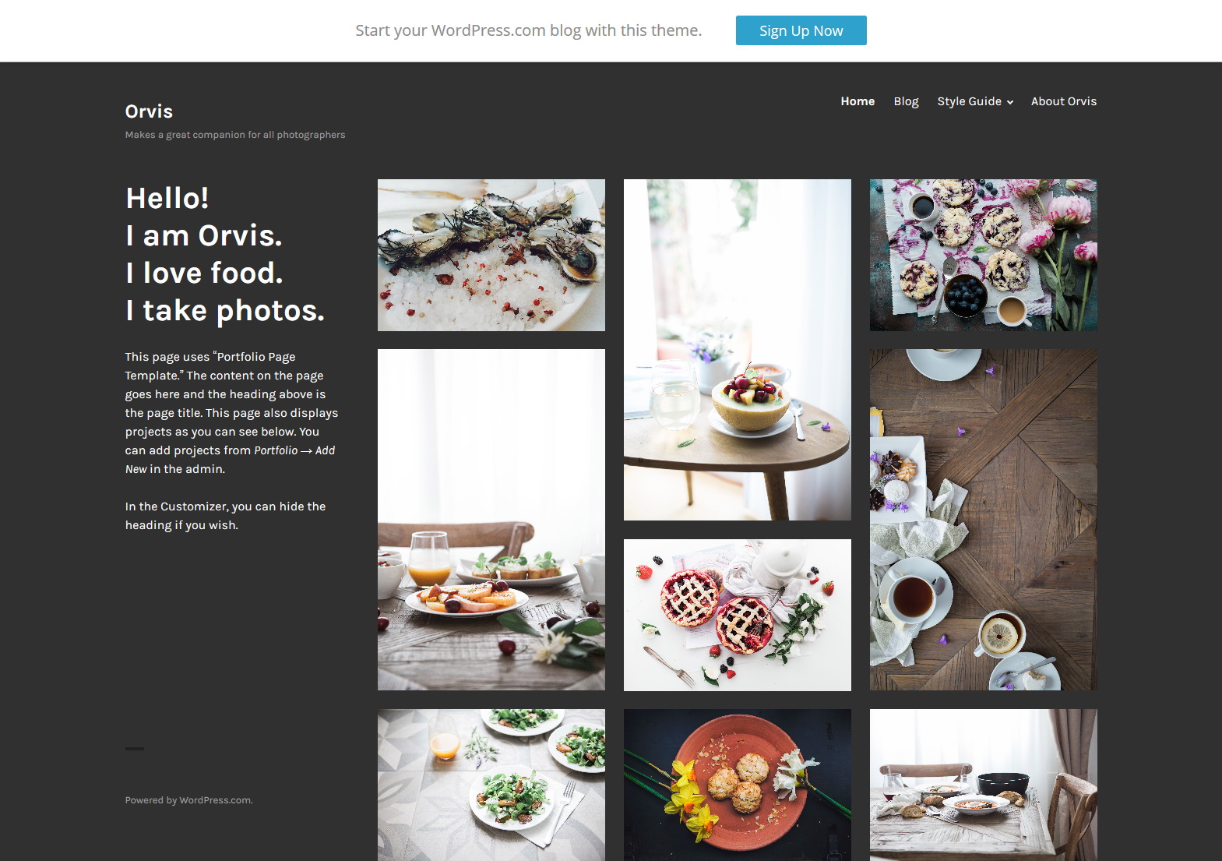The image size is (1222, 861).
Task: Open the melon fruit bowl photo
Action: 738,350
